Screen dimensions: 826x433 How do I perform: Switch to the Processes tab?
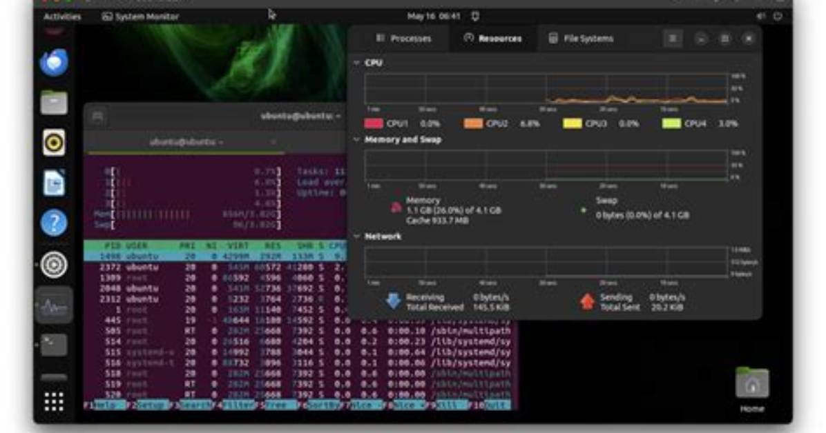pos(403,39)
